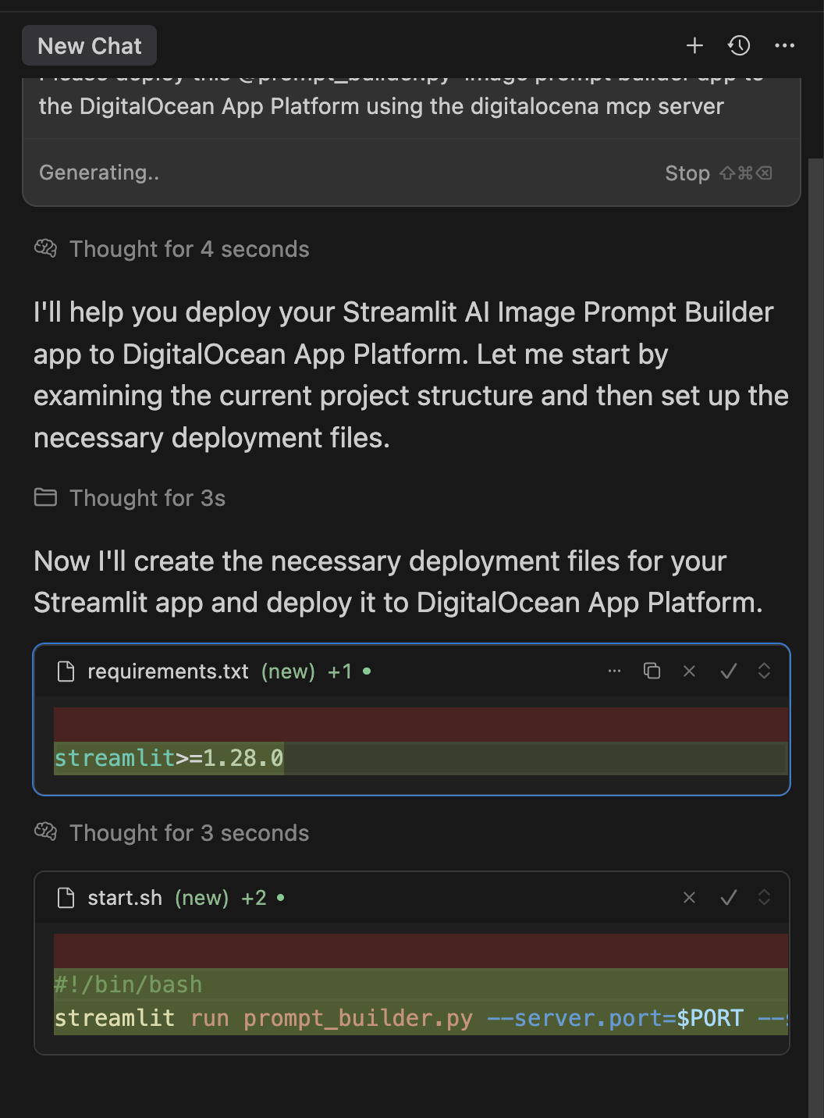Accept start.sh changes with checkmark
This screenshot has height=1118, width=824.
coord(728,898)
